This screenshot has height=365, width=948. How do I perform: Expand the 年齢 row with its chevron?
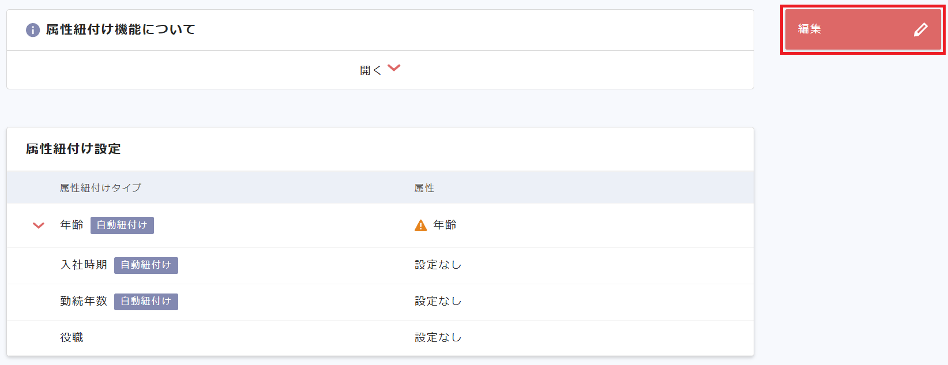tap(39, 225)
